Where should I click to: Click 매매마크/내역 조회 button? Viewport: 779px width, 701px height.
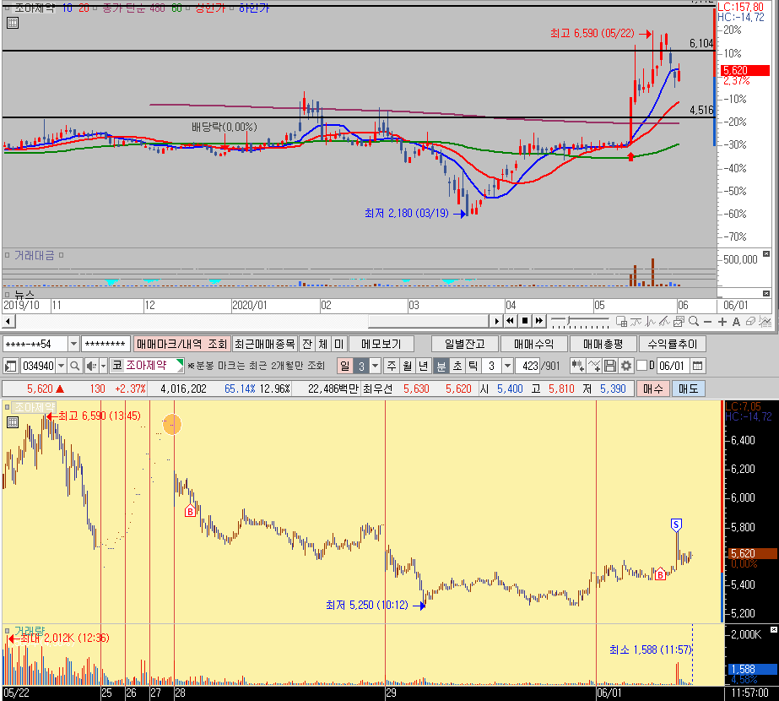point(181,344)
